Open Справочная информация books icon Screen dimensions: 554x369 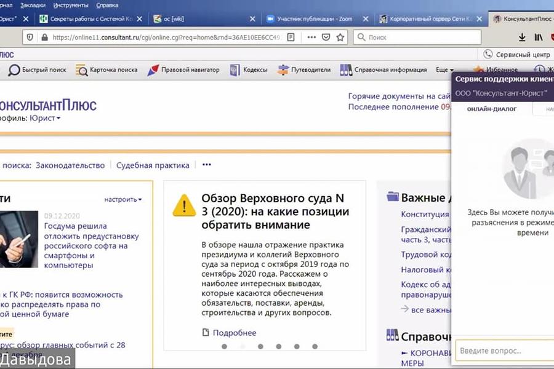tap(346, 70)
